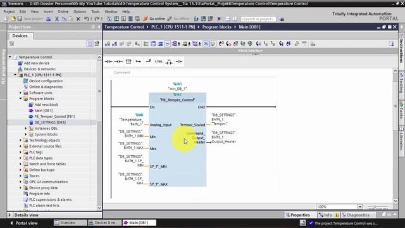Click the insert network icon in the editor toolbar
Viewport: 405px width, 228px height.
coord(107,44)
